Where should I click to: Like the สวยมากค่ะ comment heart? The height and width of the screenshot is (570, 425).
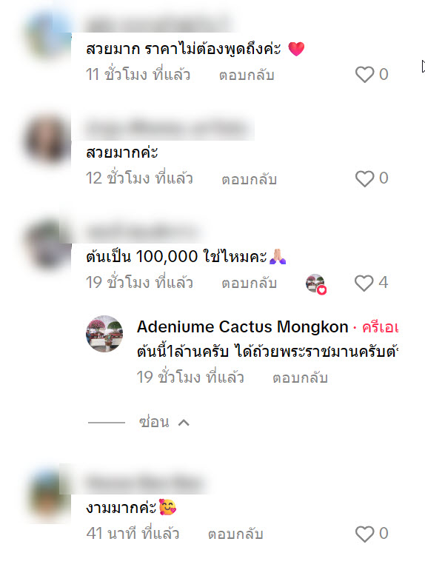pos(364,178)
